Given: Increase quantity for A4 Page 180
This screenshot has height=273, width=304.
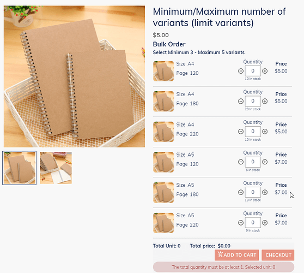Looking at the screenshot, I should click(265, 101).
